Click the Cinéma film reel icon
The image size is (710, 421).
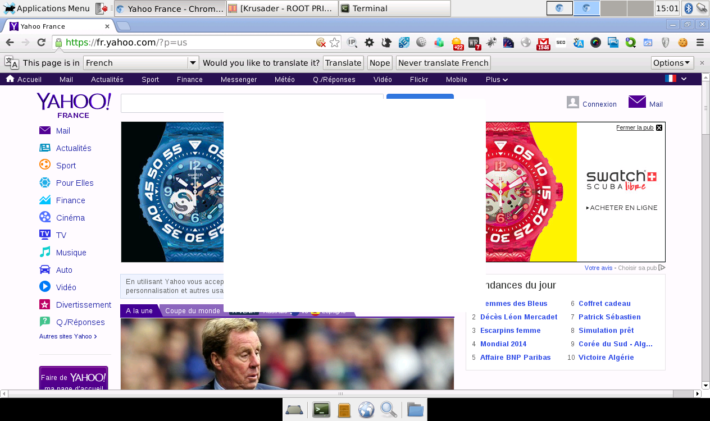point(45,217)
